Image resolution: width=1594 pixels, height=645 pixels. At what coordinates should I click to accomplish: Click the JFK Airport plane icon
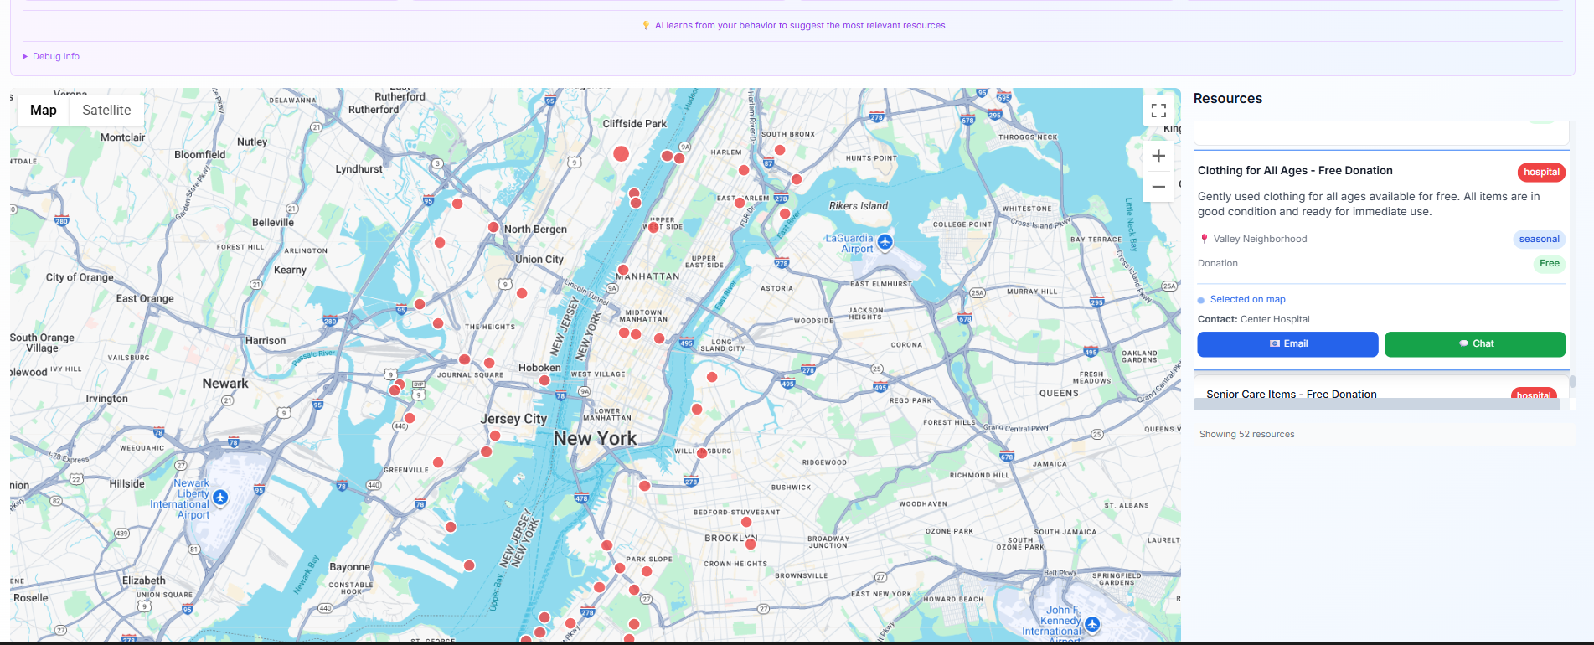tap(1092, 624)
